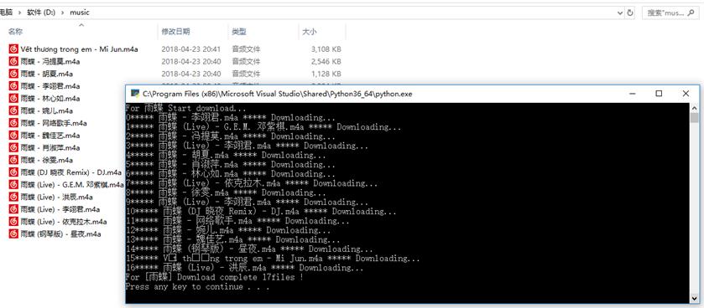This screenshot has width=704, height=308.
Task: Refresh the music folder view
Action: (x=630, y=13)
